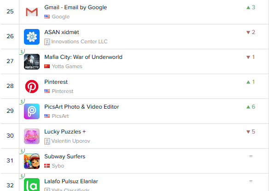Open Mafia City: War of Underworld title

coord(83,57)
